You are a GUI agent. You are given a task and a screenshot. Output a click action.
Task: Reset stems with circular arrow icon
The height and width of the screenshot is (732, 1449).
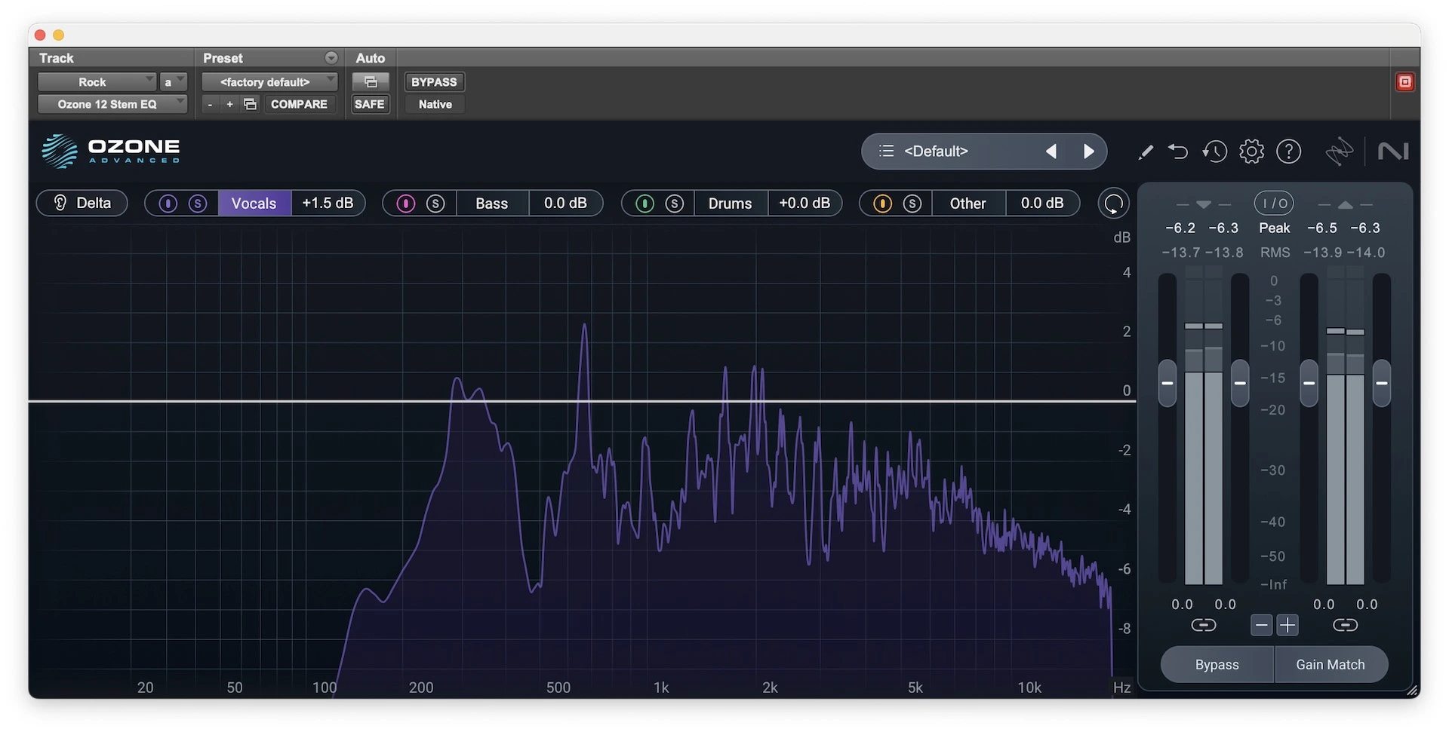coord(1113,204)
